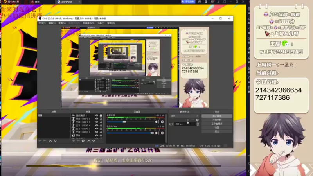Add a new source with plus icon
The height and width of the screenshot is (176, 313).
(74, 141)
